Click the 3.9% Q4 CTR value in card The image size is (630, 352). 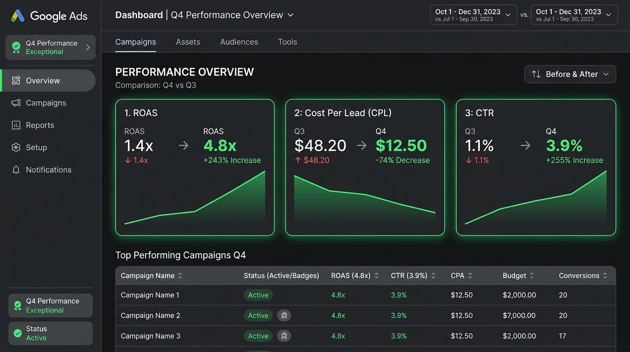click(564, 146)
